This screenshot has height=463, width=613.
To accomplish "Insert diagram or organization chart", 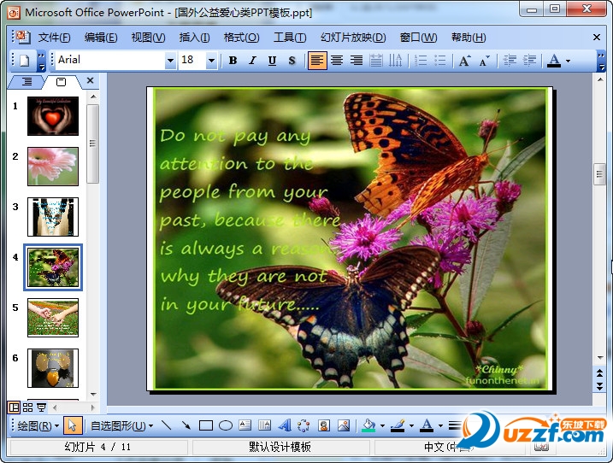I will click(x=304, y=426).
